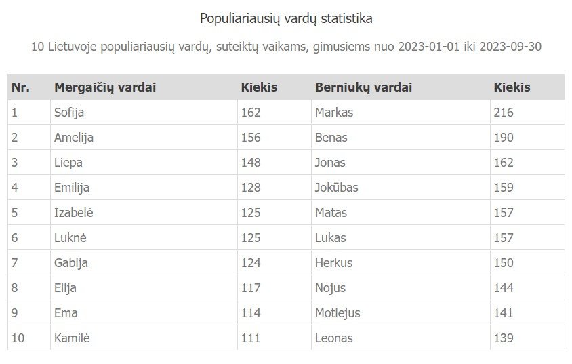Image resolution: width=572 pixels, height=364 pixels.
Task: Select the Amelija cell
Action: coord(144,138)
